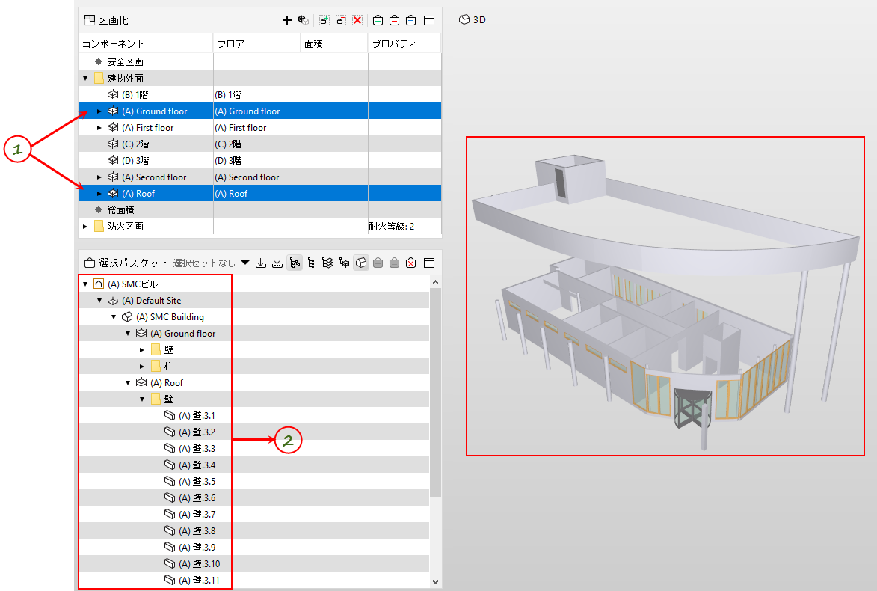Collapse (A) Default Site node

coord(99,301)
